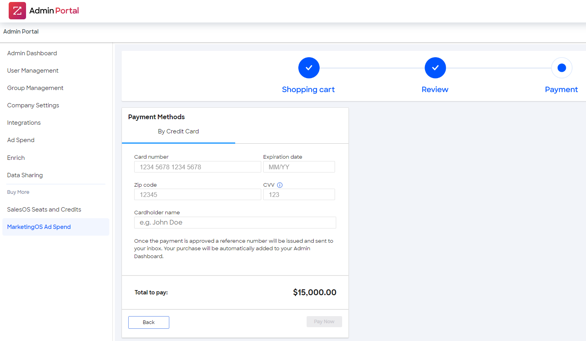Open the Integrations section
The height and width of the screenshot is (341, 586).
pos(24,123)
